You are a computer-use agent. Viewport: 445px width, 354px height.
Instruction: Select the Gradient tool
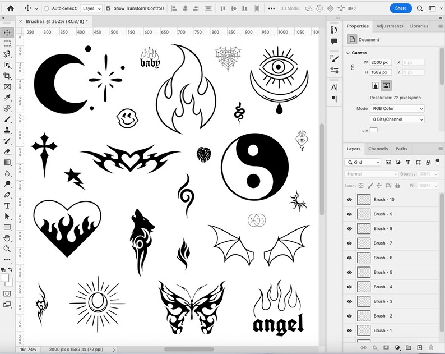click(7, 162)
